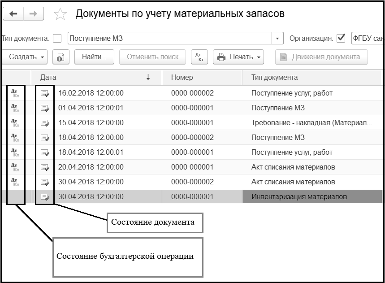385x283 pixels.
Task: Click the sort arrow in the Дата column
Action: coord(148,77)
